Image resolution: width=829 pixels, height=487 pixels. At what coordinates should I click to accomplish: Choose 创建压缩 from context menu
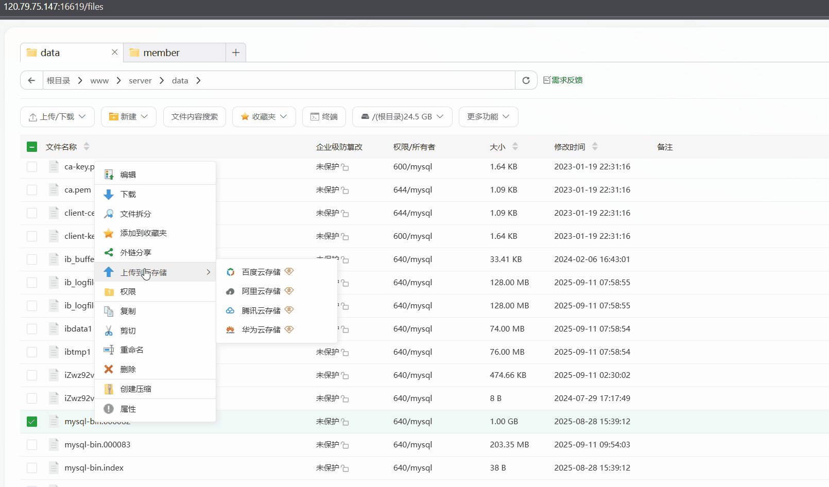point(155,389)
